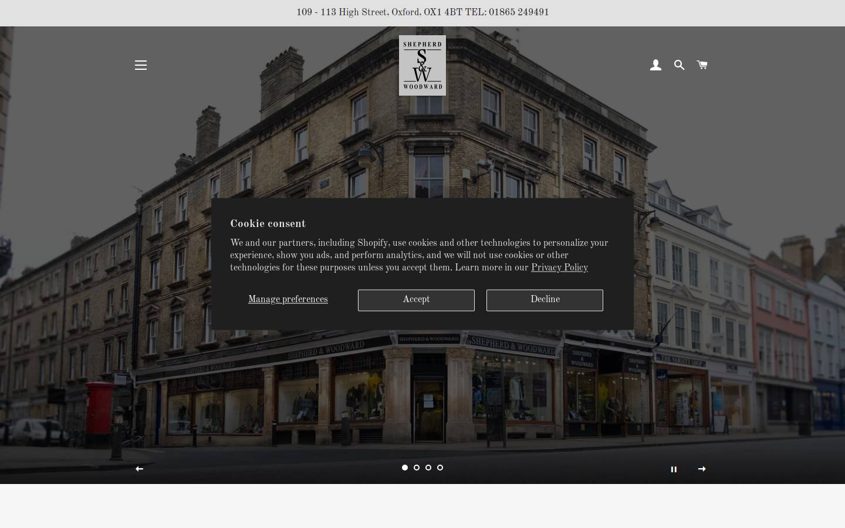Click the Cookie consent heading
Viewport: 845px width, 528px height.
click(x=268, y=224)
